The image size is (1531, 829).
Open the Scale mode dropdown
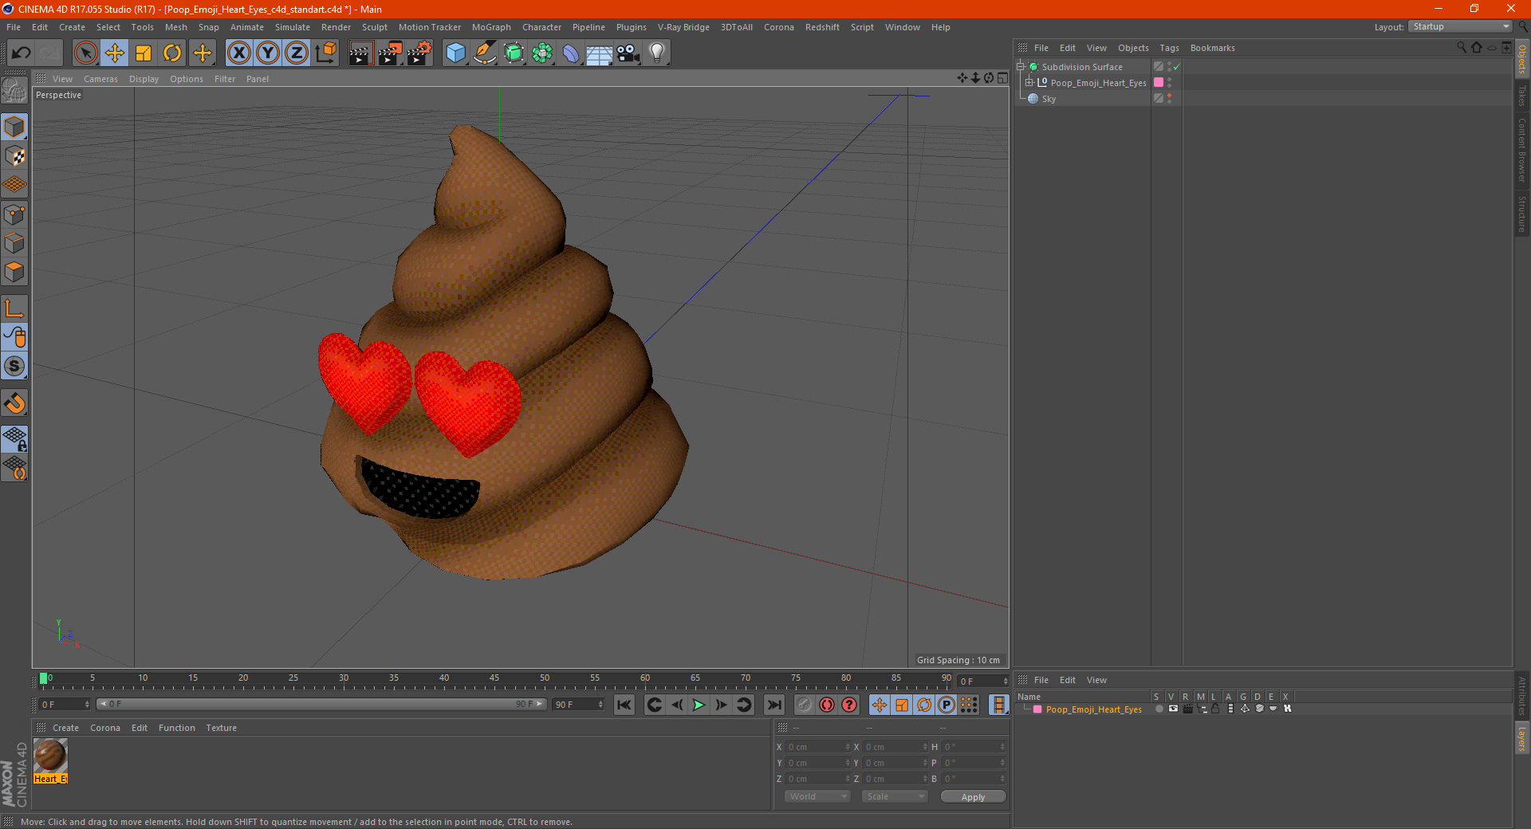coord(895,796)
